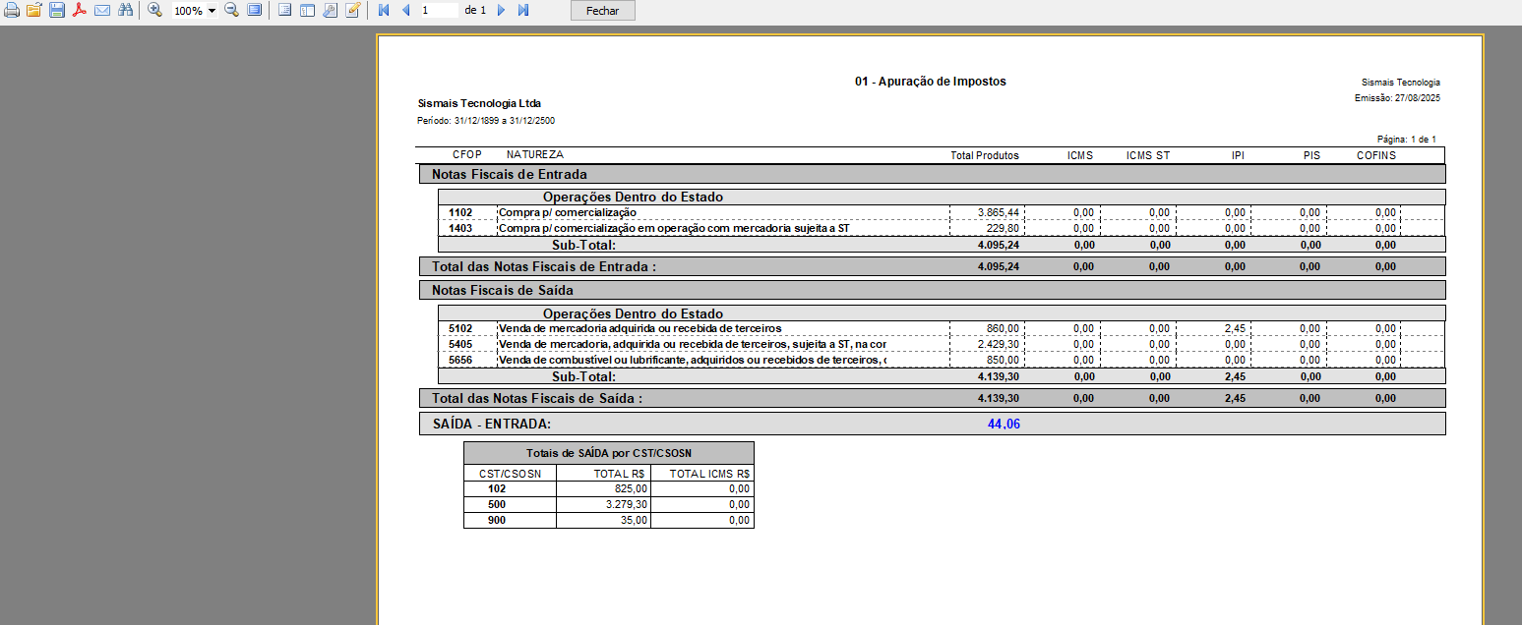Zoom in with the plus magnifier

point(155,10)
